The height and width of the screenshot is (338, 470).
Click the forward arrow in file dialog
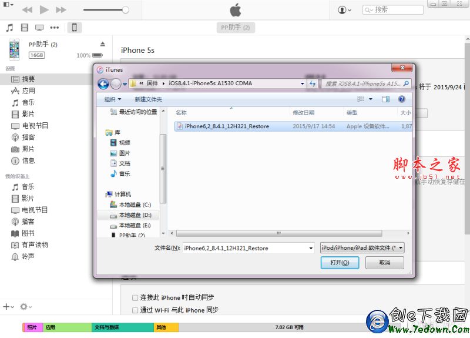coord(116,84)
